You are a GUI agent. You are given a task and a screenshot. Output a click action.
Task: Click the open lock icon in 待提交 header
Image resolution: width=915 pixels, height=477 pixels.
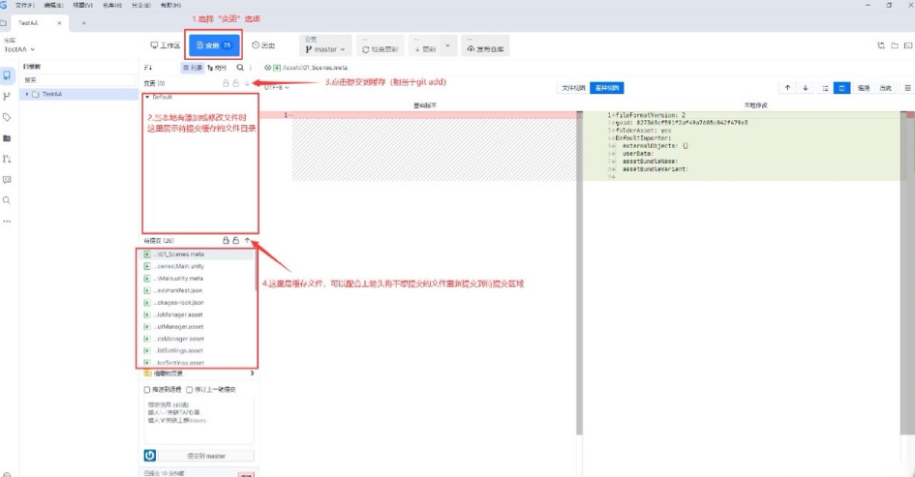point(235,240)
